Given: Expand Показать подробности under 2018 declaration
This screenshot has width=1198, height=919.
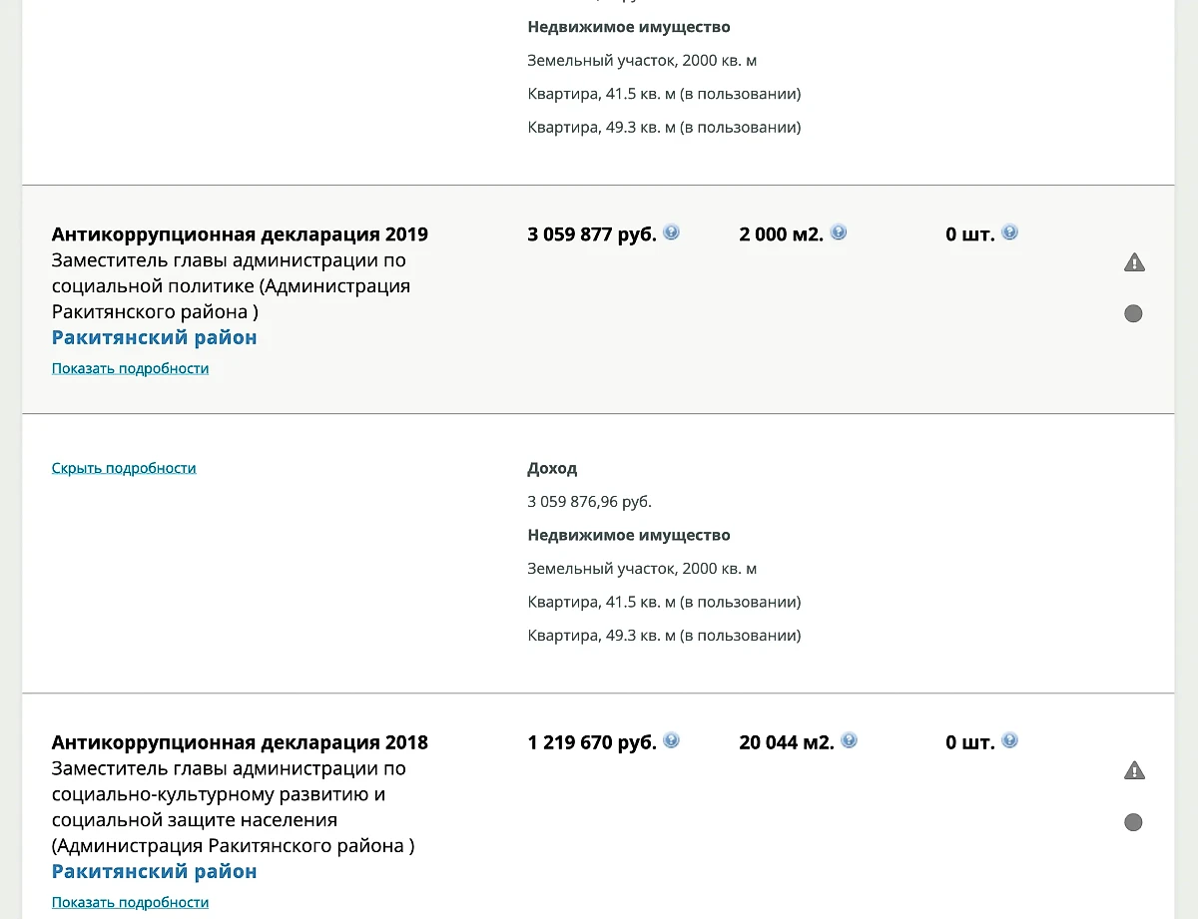Looking at the screenshot, I should click(x=130, y=901).
